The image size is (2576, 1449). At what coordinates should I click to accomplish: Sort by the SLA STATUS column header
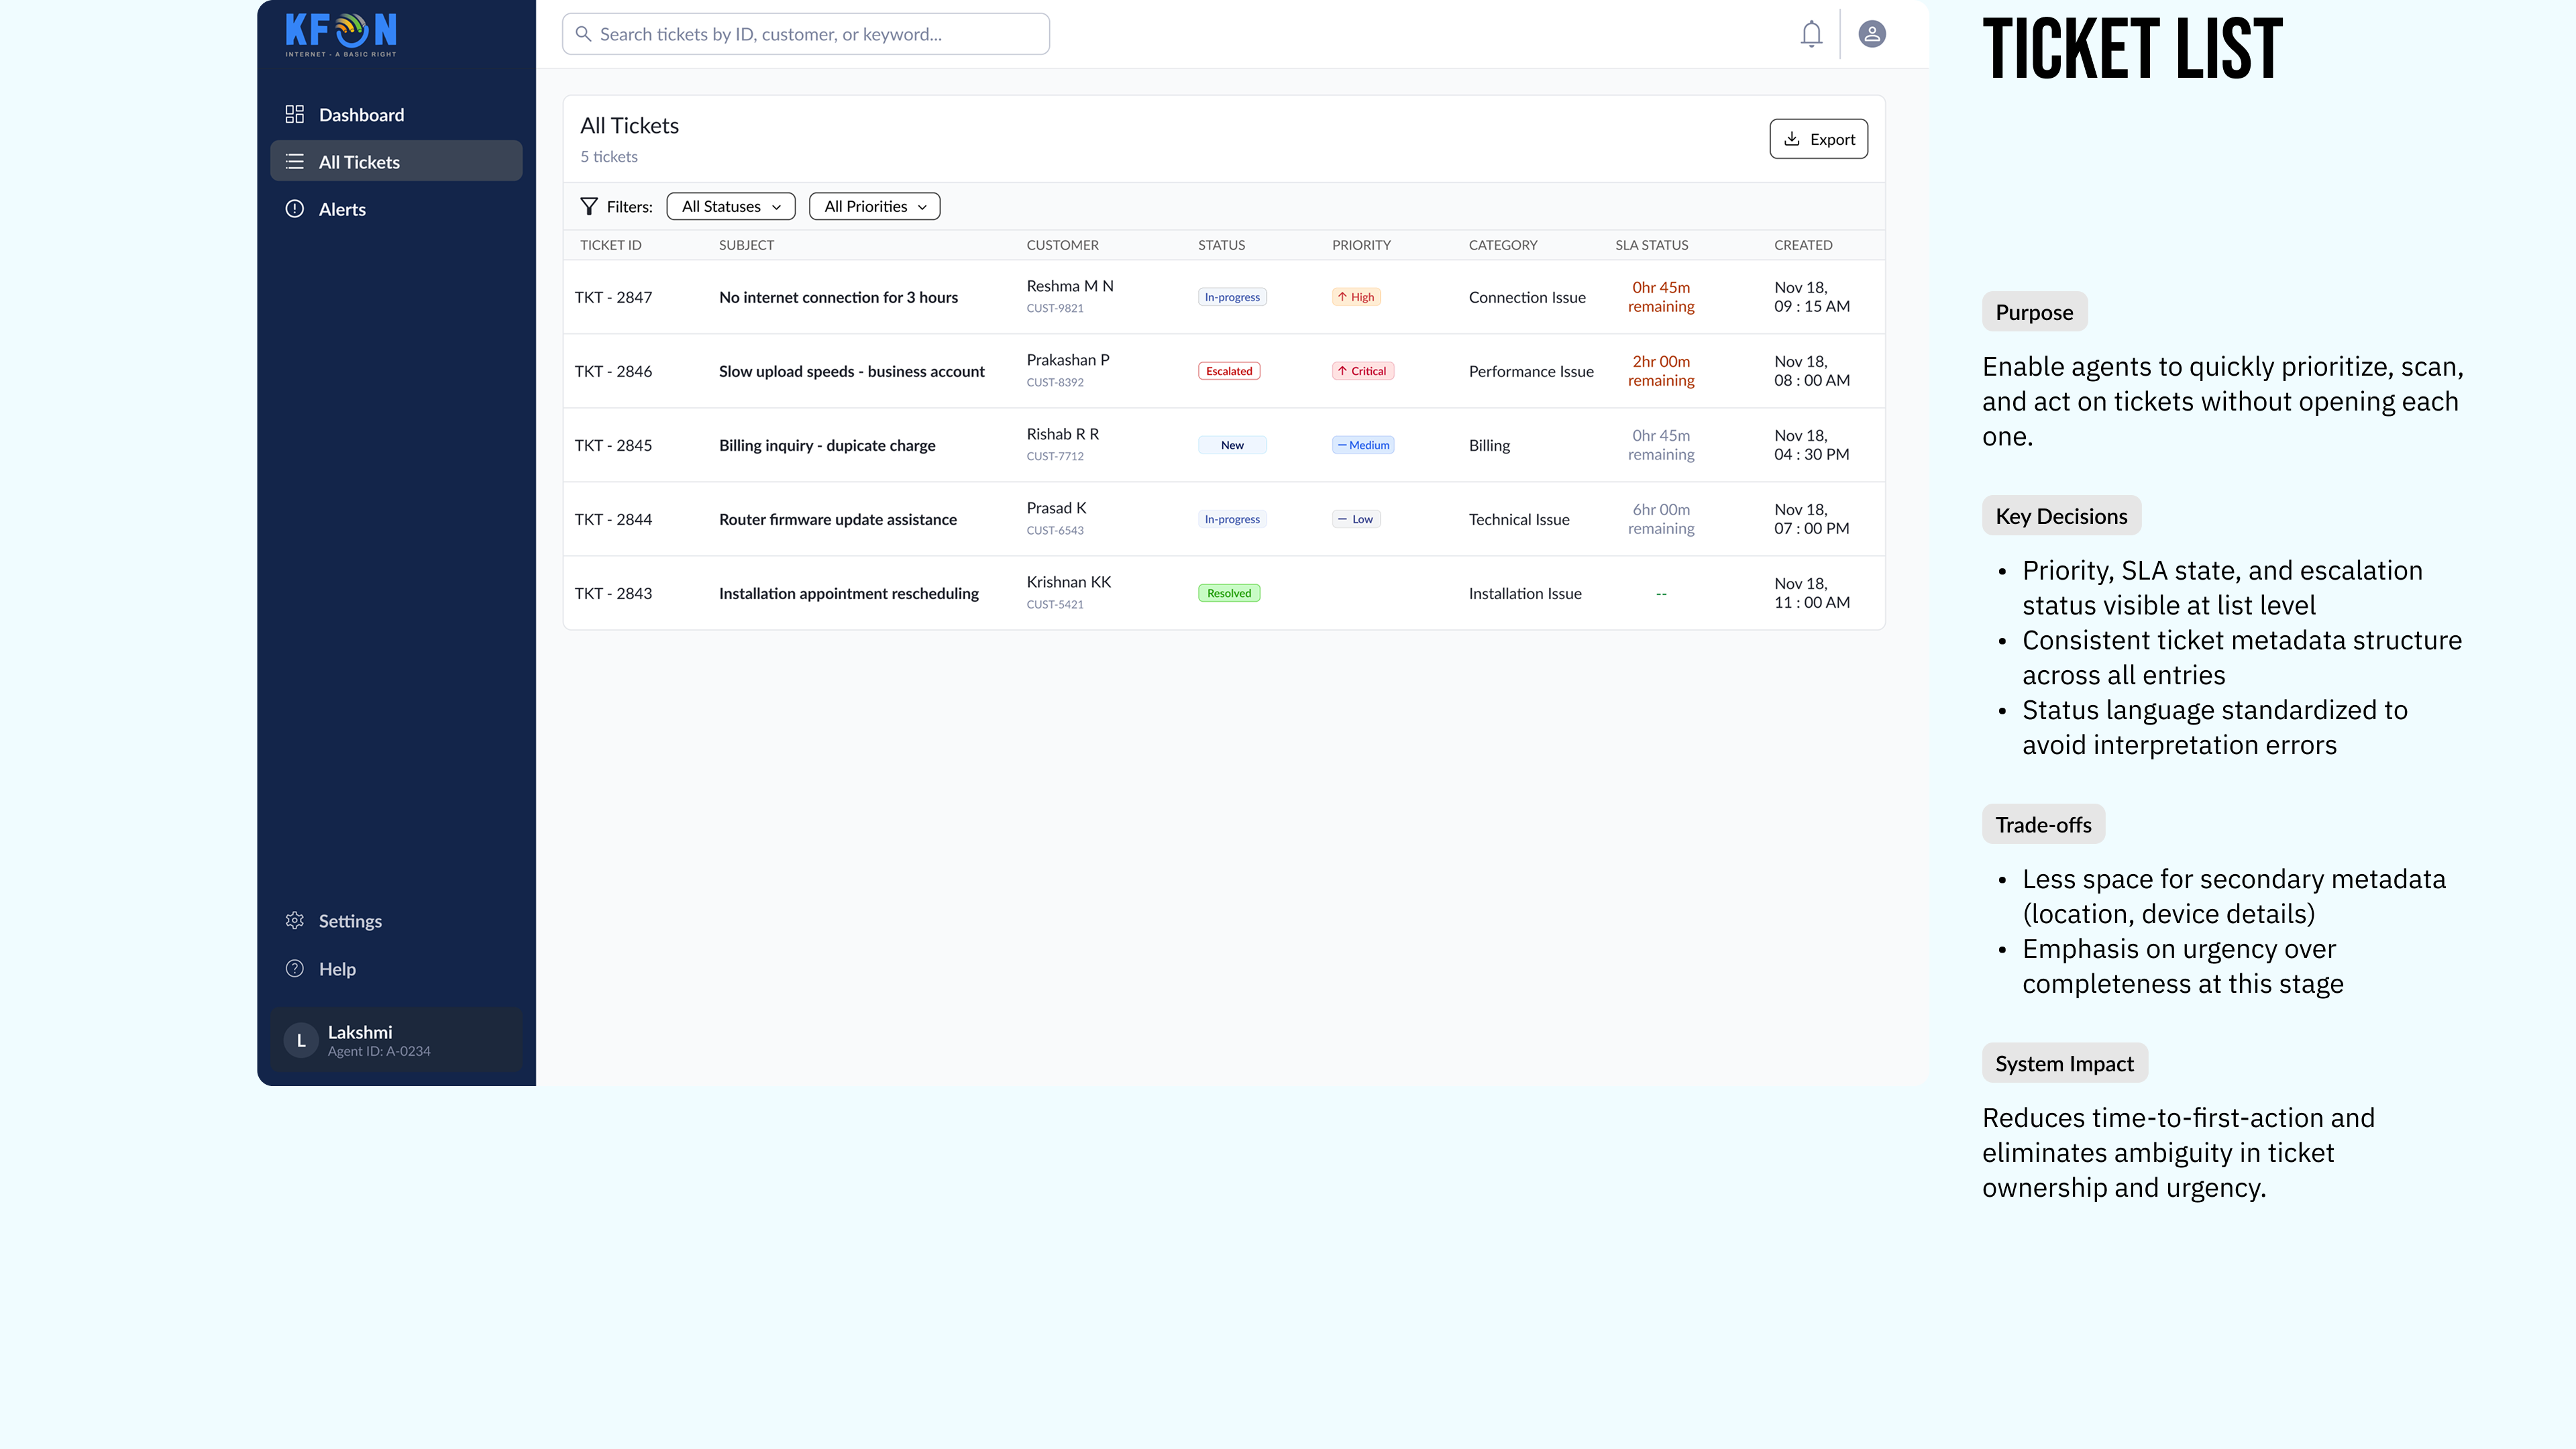1651,245
